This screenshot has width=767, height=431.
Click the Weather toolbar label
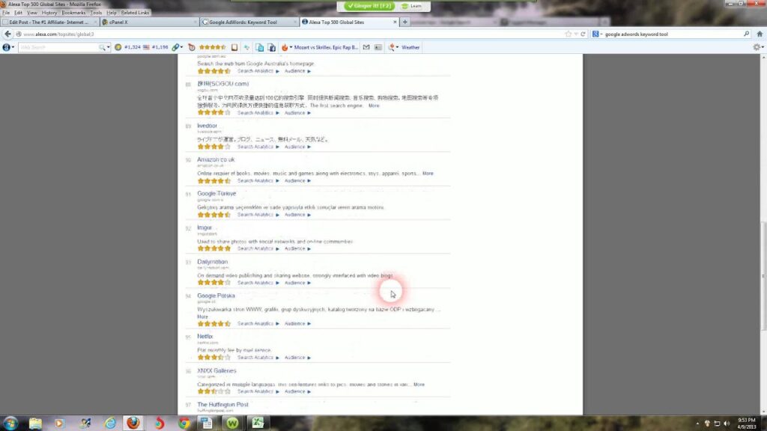pyautogui.click(x=410, y=47)
